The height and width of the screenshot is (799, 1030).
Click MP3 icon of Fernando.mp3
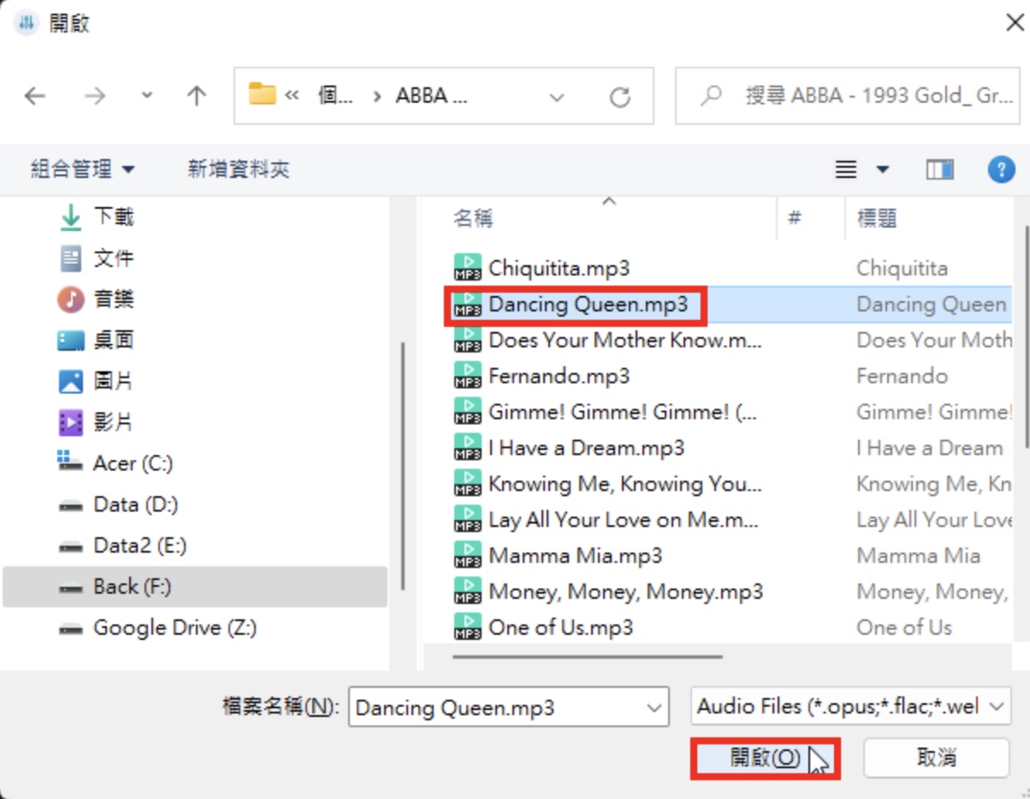coord(467,376)
